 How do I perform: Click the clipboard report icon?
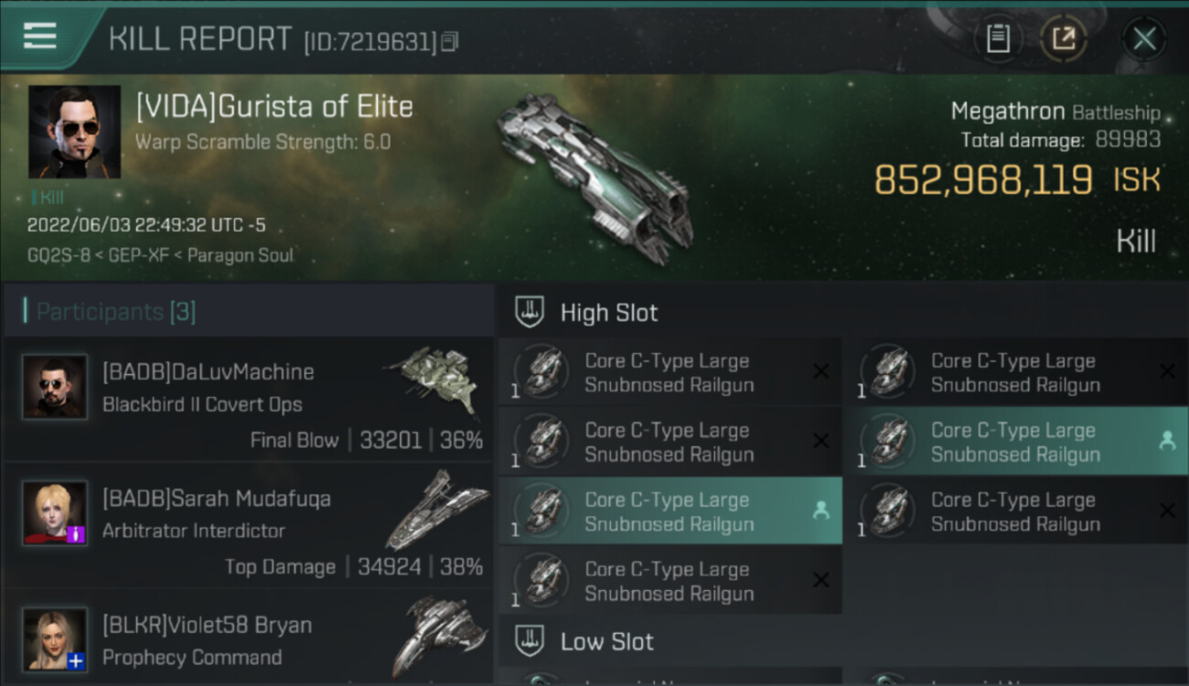click(998, 38)
